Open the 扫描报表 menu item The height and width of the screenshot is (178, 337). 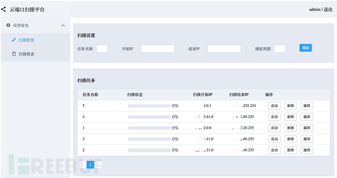36,54
